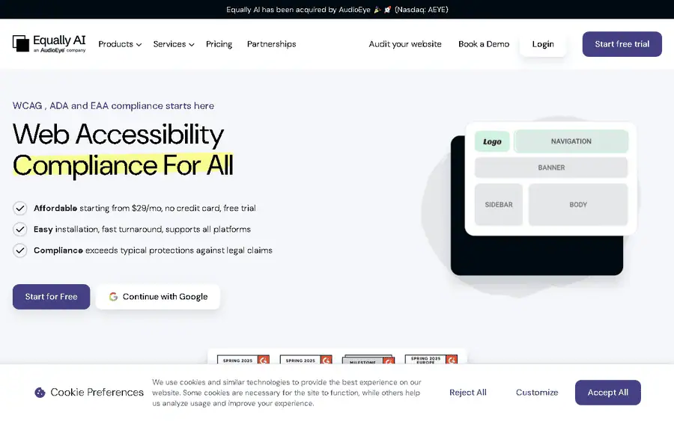
Task: Reject all cookies
Action: click(x=467, y=393)
